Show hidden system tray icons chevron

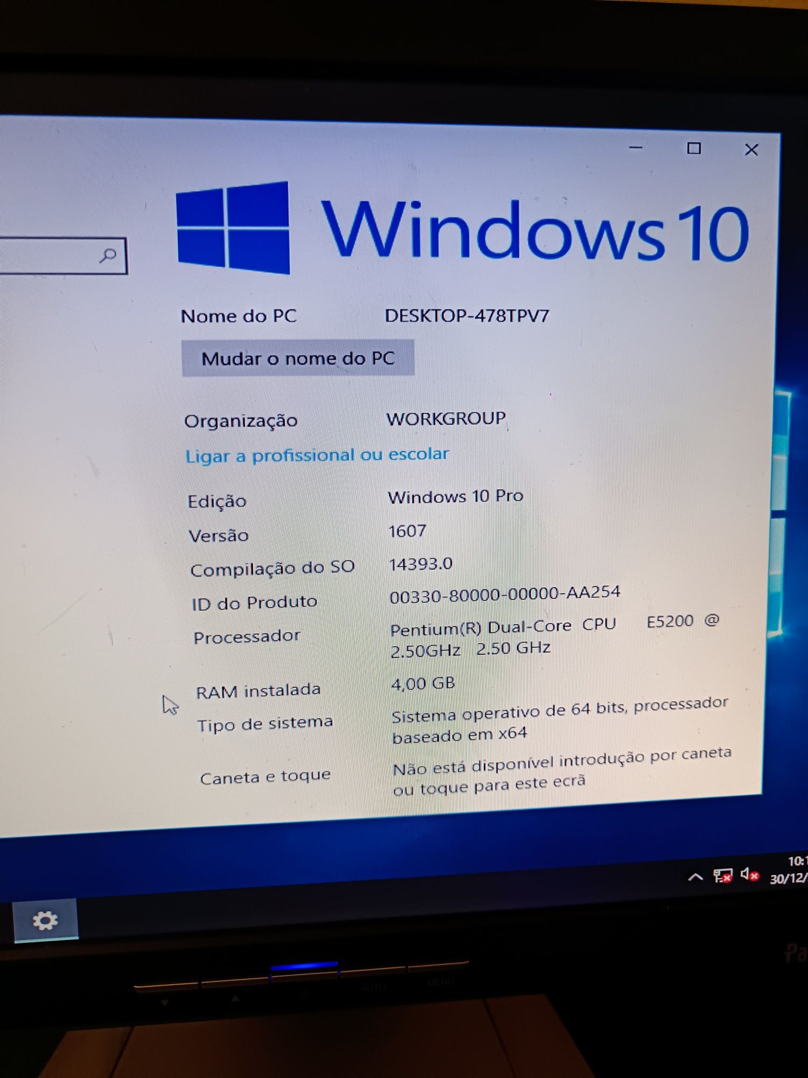[x=695, y=877]
